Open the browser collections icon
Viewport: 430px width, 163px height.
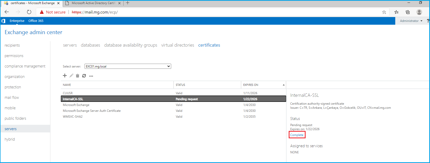[x=408, y=12]
